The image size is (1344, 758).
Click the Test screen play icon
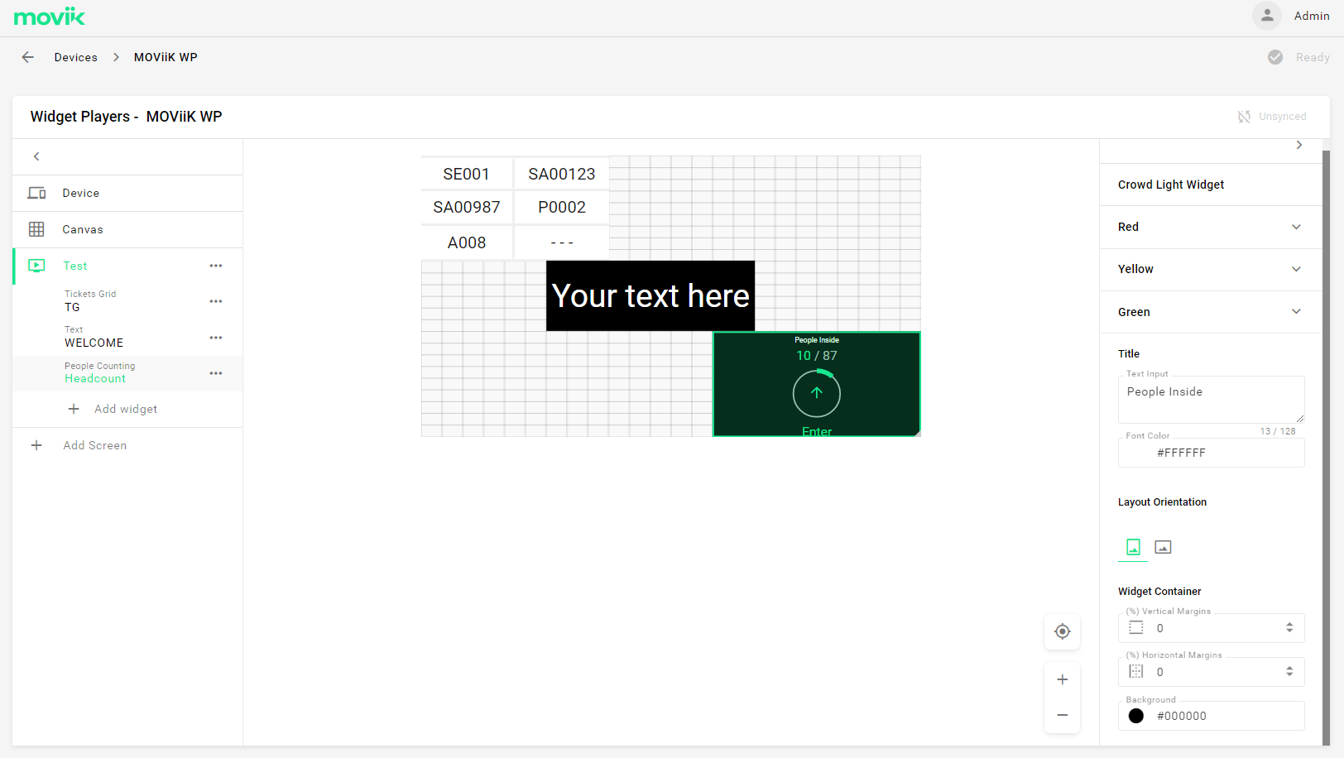pyautogui.click(x=36, y=266)
